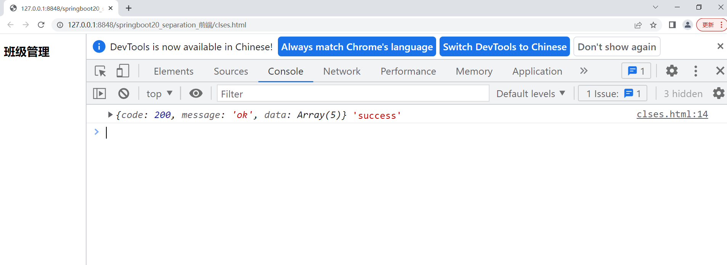
Task: Focus the console Filter field
Action: pyautogui.click(x=353, y=93)
